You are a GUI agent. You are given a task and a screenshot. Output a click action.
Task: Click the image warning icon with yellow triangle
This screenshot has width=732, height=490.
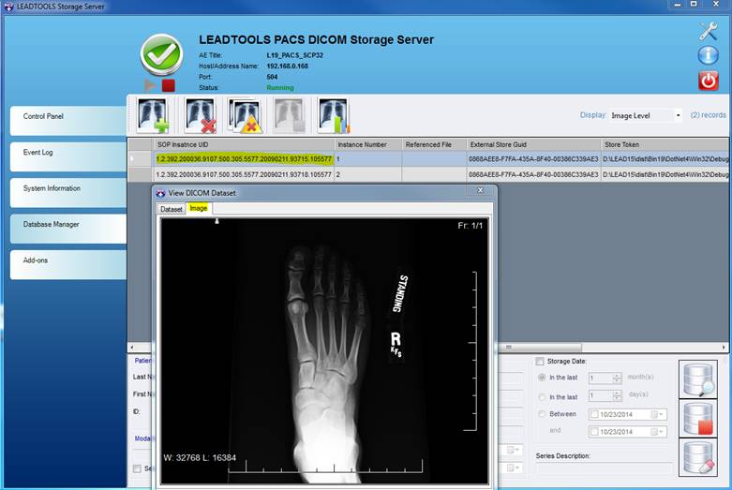click(245, 115)
